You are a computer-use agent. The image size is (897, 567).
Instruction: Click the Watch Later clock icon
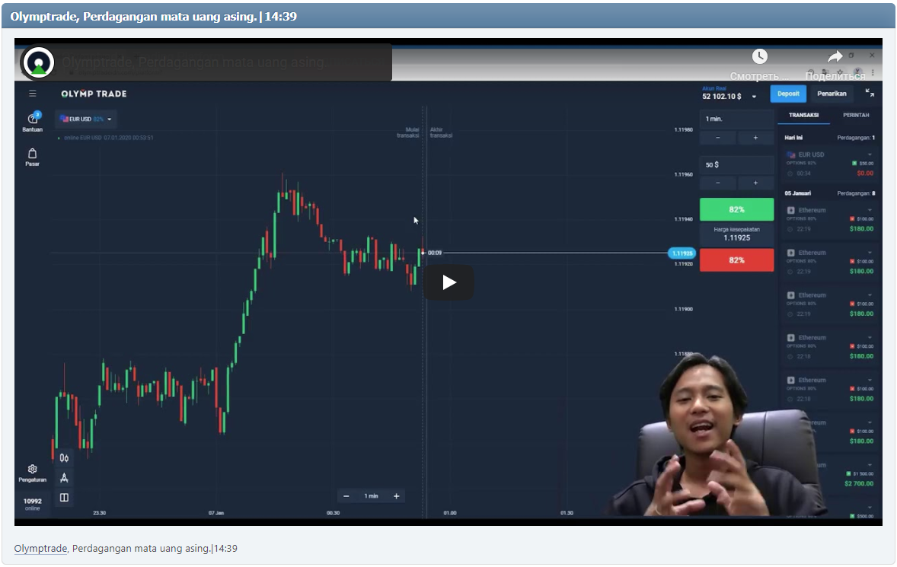[761, 56]
